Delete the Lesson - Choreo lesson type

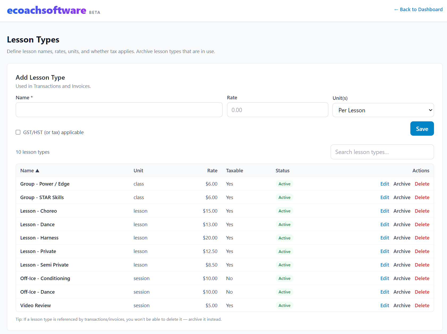tap(422, 211)
